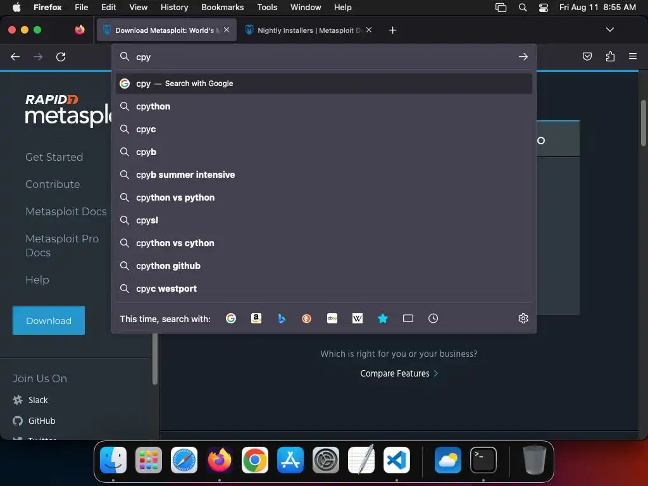Open a new tab with plus
The height and width of the screenshot is (486, 648).
tap(392, 30)
